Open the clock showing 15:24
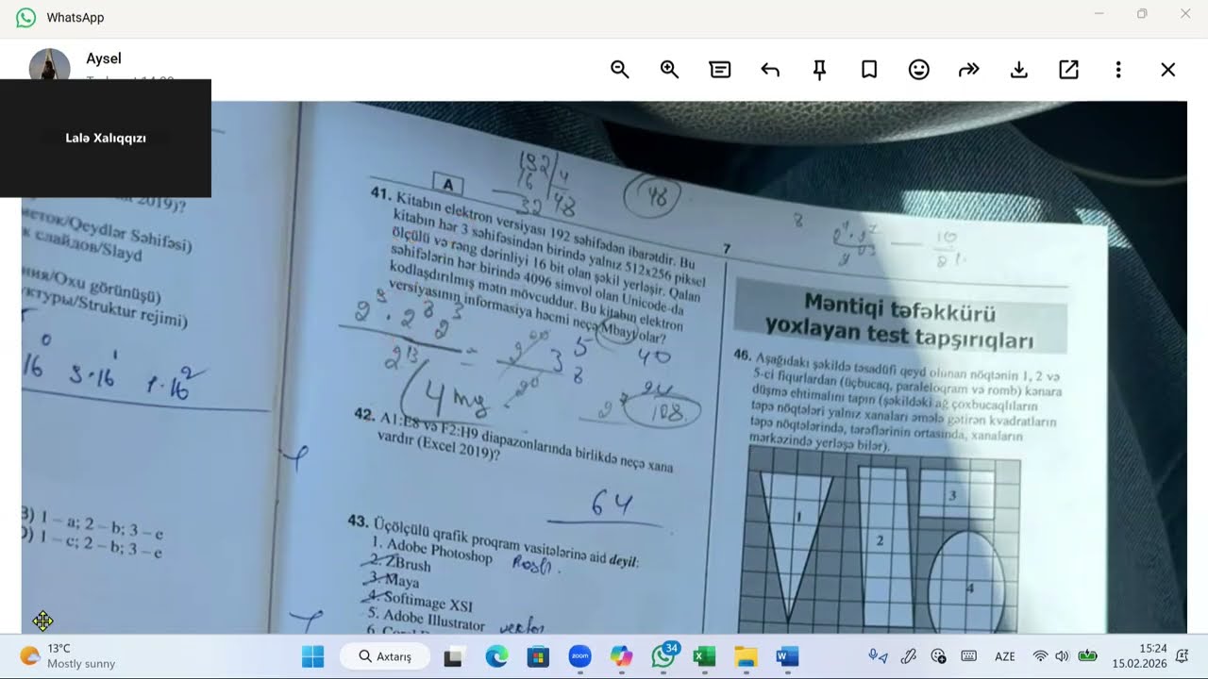The width and height of the screenshot is (1208, 679). click(x=1139, y=656)
